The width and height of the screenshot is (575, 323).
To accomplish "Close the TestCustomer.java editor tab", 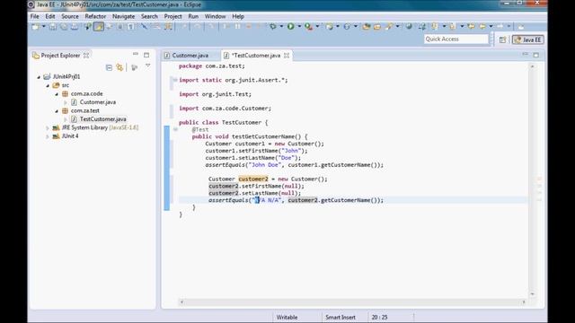I will click(287, 56).
